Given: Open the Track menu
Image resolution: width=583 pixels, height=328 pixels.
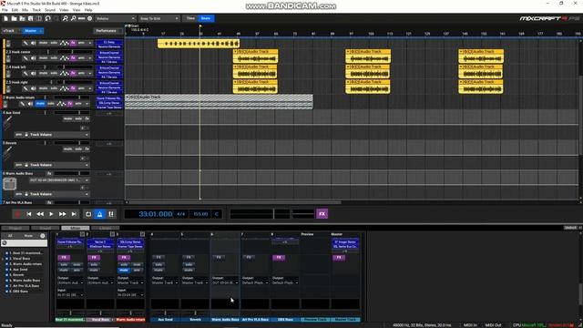Looking at the screenshot, I should [36, 10].
